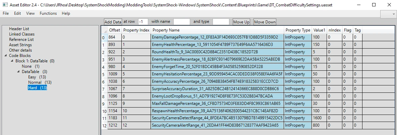Screen dimensions: 397x135
Task: Select the EnemyForgetTime property name cell
Action: tap(217, 66)
